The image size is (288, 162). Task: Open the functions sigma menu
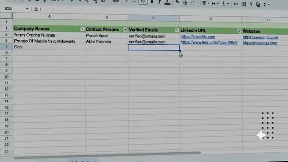265,5
